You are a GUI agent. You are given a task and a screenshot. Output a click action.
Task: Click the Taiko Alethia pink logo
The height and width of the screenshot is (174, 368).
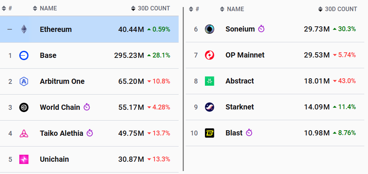pyautogui.click(x=24, y=133)
